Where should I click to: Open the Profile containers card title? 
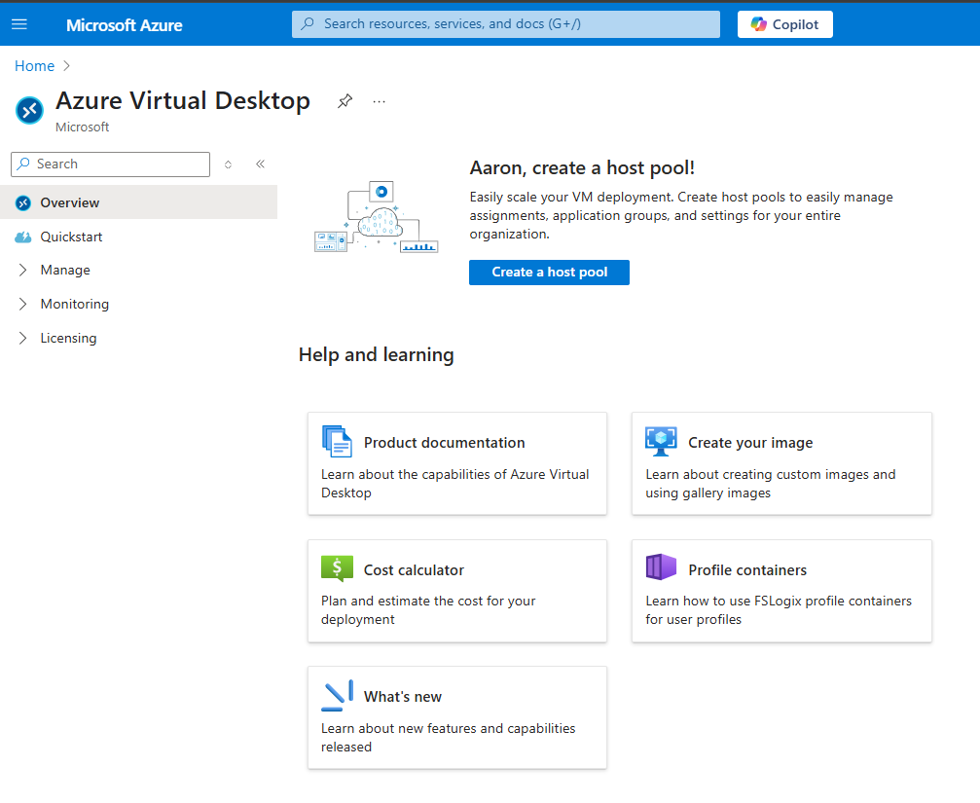(x=747, y=570)
